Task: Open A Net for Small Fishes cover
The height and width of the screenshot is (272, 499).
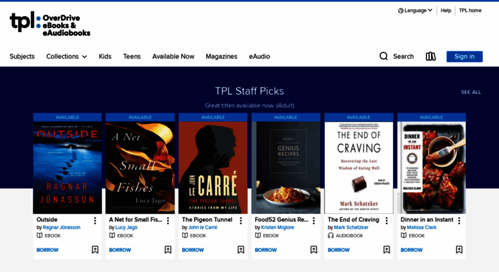Action: 140,168
